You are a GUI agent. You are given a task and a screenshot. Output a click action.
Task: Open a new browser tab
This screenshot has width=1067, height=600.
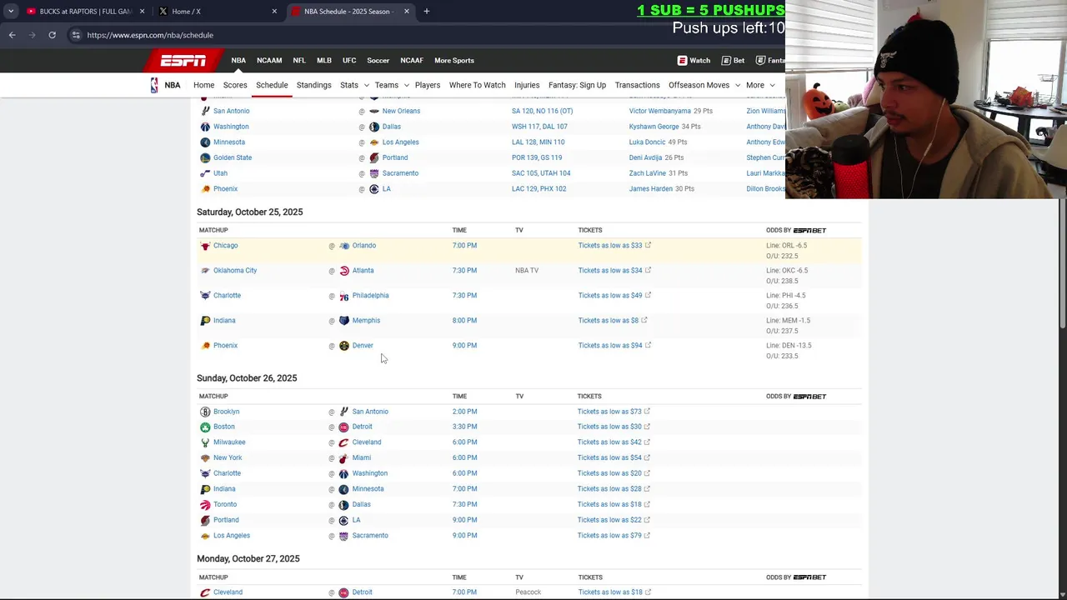point(426,12)
